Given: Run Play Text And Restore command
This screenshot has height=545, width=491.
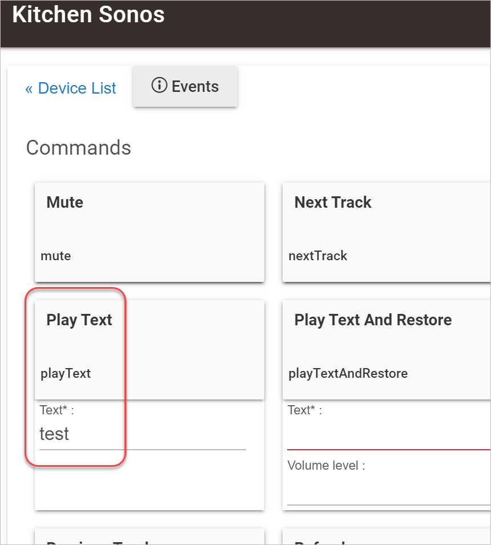Looking at the screenshot, I should [x=387, y=350].
